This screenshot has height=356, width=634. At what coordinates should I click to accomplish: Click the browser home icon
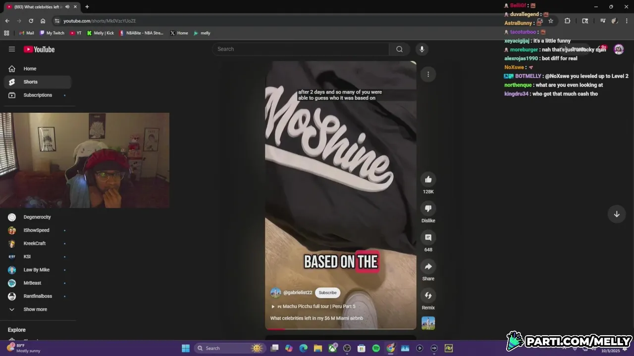point(43,21)
